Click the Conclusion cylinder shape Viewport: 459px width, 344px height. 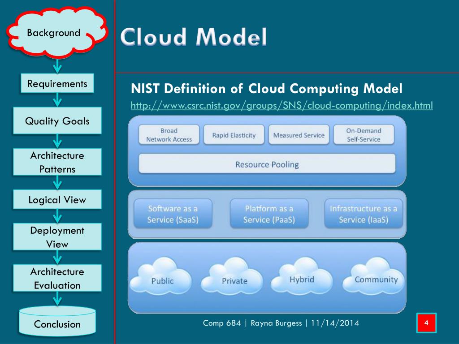[57, 321]
